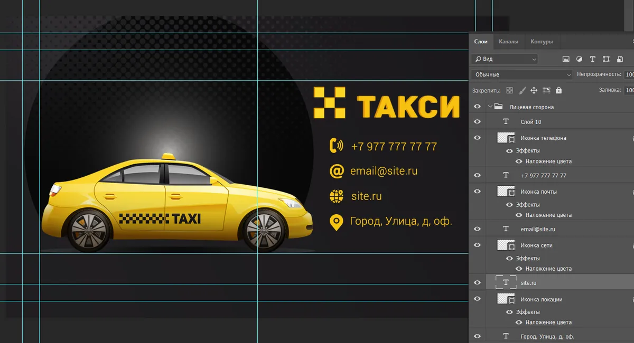Hide the Лицевая сторона group
The image size is (634, 343).
tap(478, 107)
